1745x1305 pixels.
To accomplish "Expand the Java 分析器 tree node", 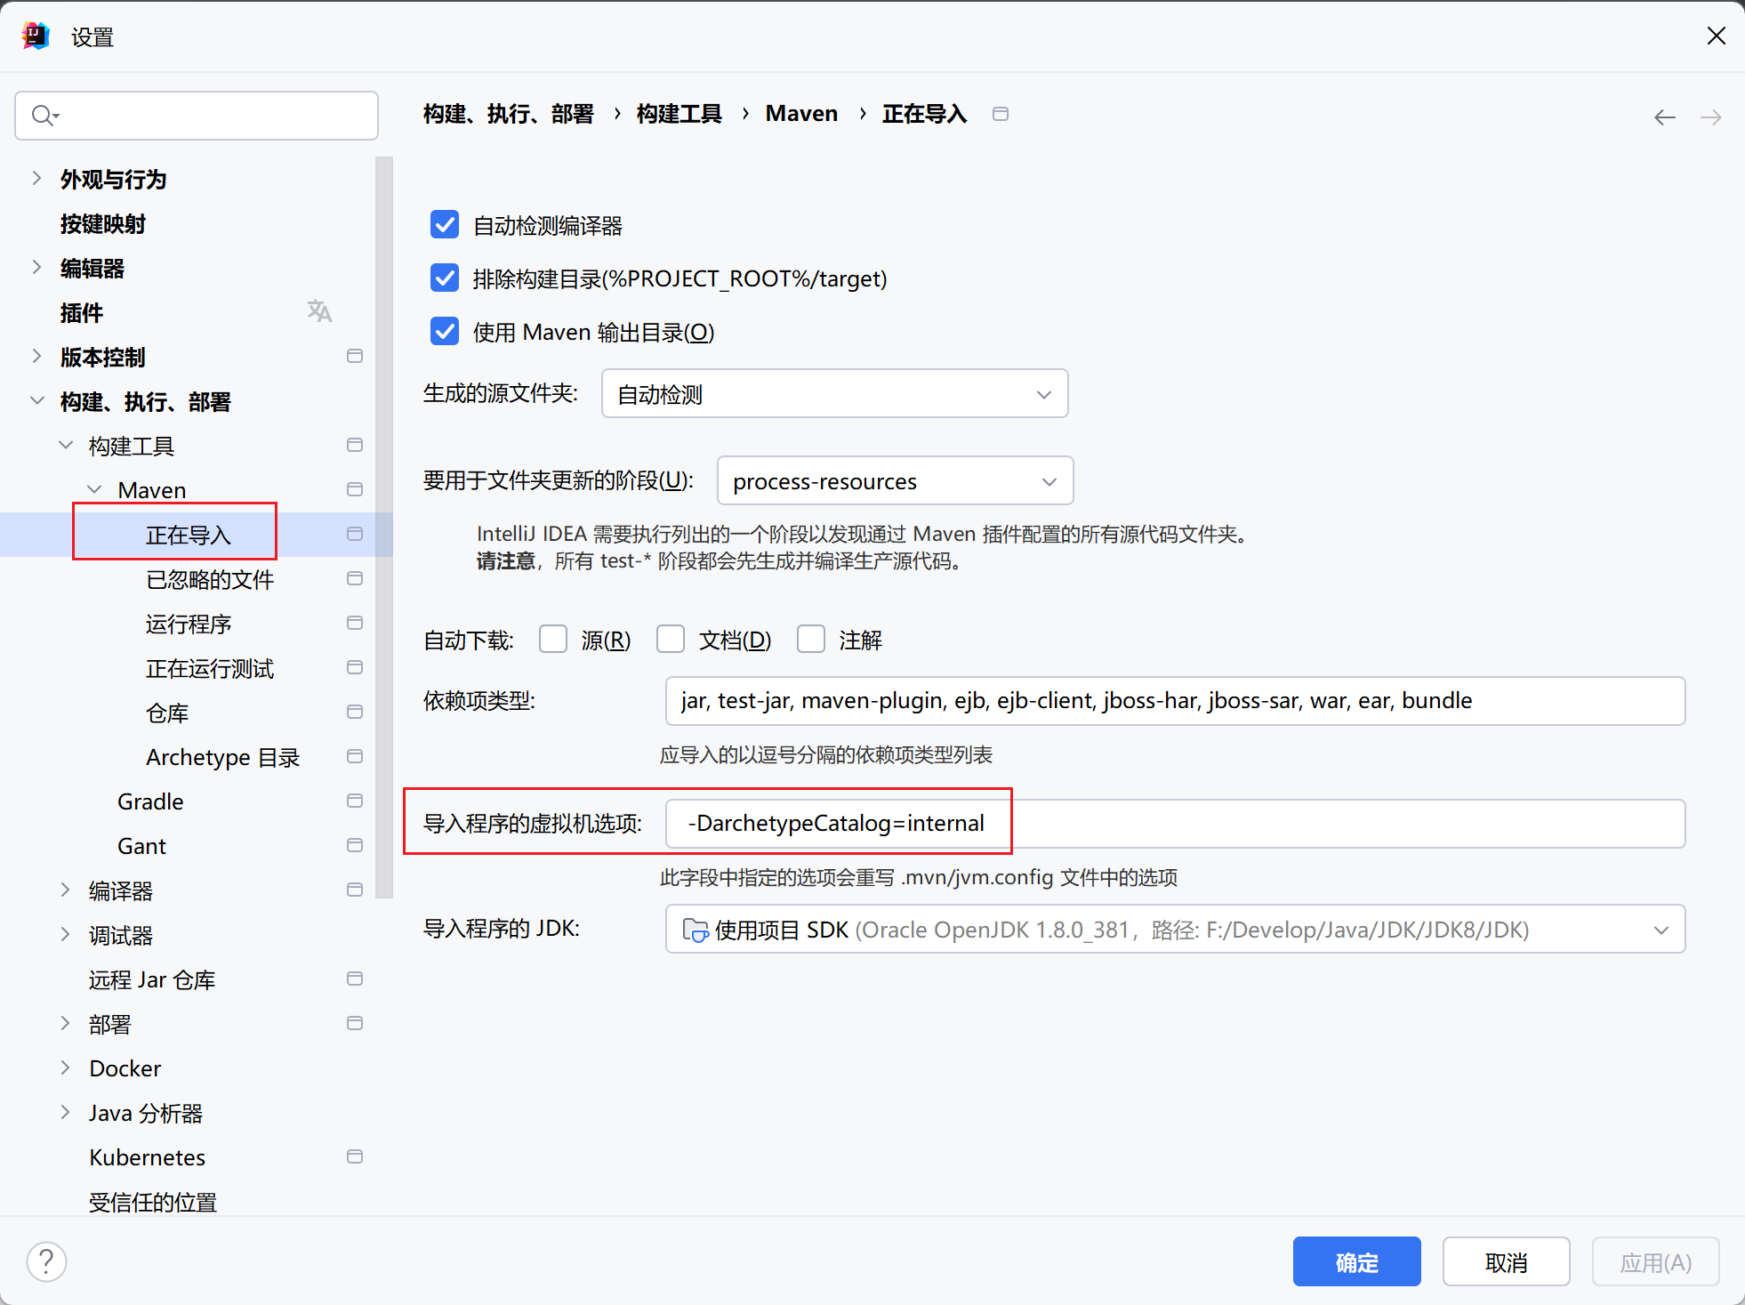I will pos(66,1112).
